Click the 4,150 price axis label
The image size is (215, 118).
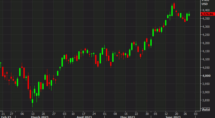click(206, 51)
